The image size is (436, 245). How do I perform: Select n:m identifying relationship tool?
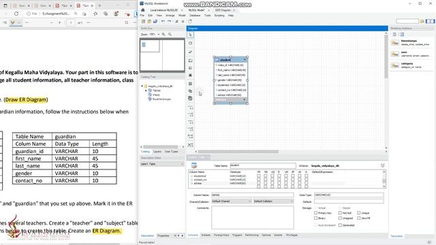(x=191, y=136)
